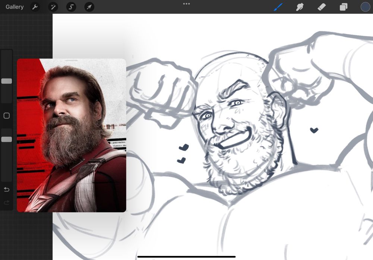Select the Eraser tool

click(322, 7)
